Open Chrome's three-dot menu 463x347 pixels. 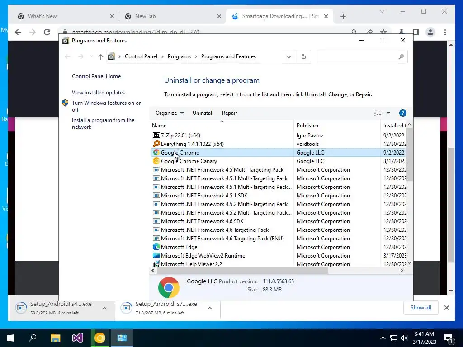445,32
